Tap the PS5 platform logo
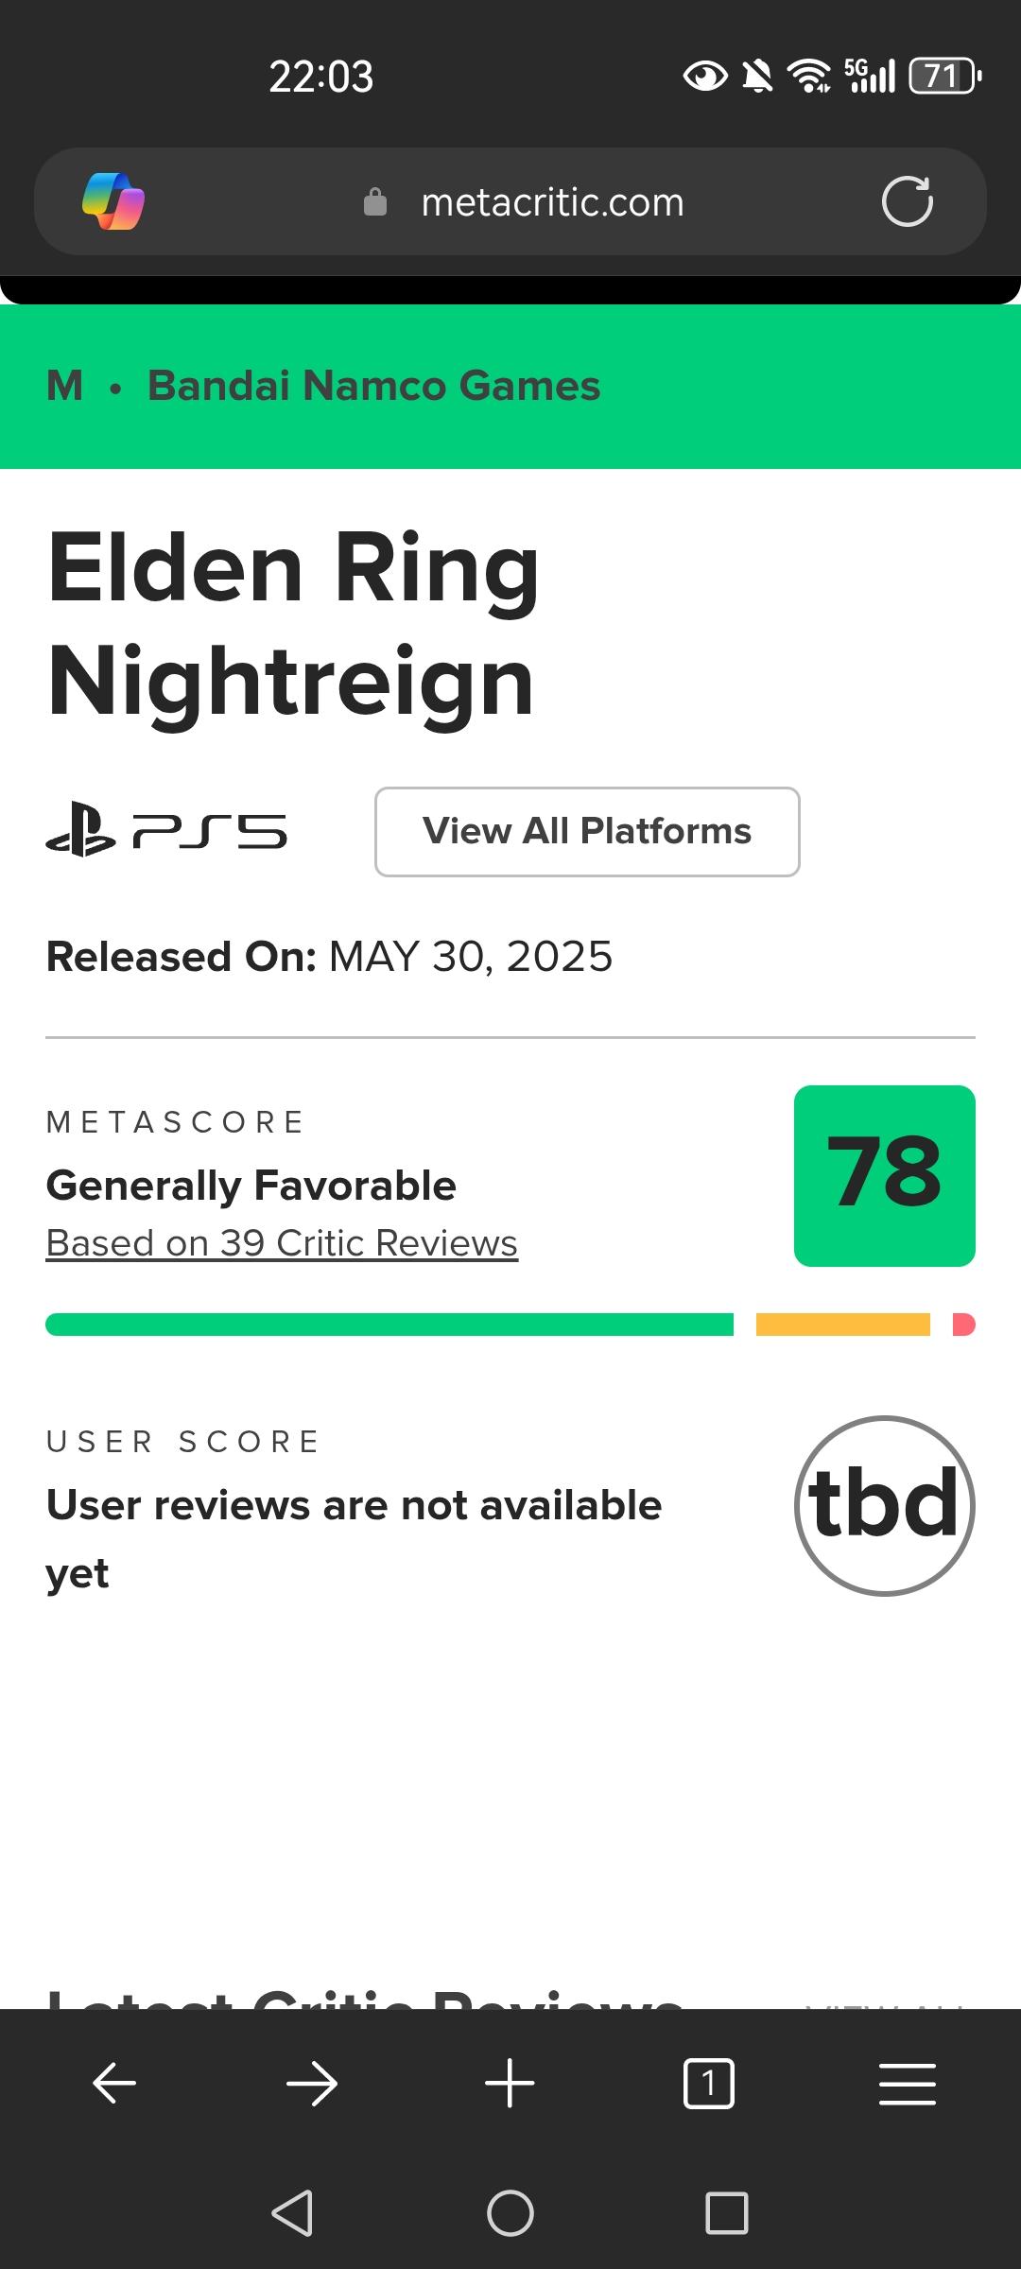The width and height of the screenshot is (1021, 2269). [166, 831]
